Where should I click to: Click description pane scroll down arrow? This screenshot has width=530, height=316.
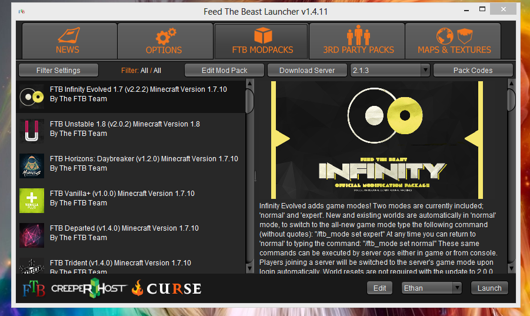[x=511, y=269]
